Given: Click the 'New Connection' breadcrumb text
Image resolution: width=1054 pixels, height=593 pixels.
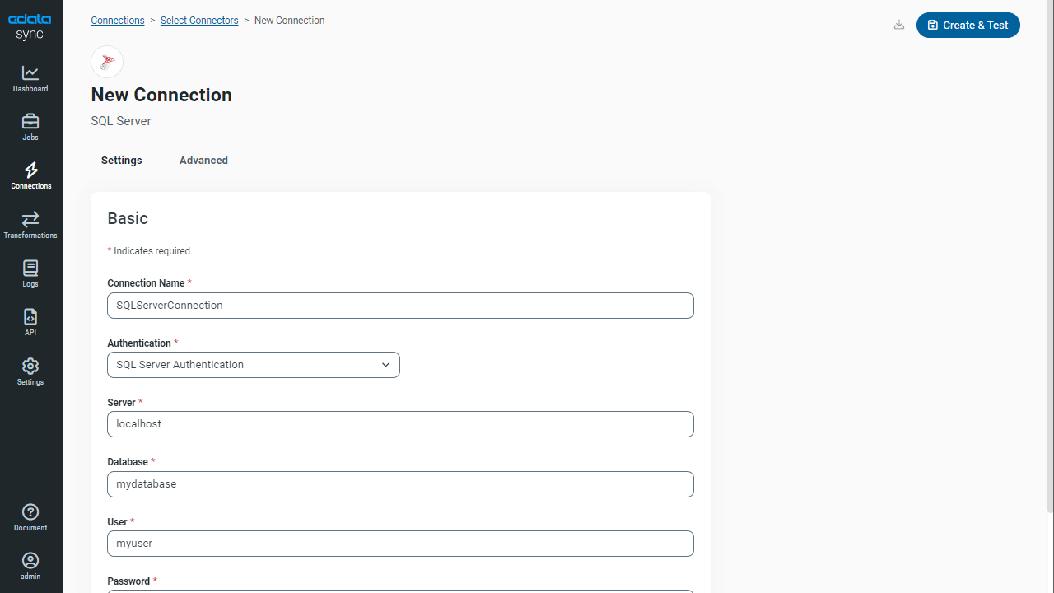Looking at the screenshot, I should (289, 21).
